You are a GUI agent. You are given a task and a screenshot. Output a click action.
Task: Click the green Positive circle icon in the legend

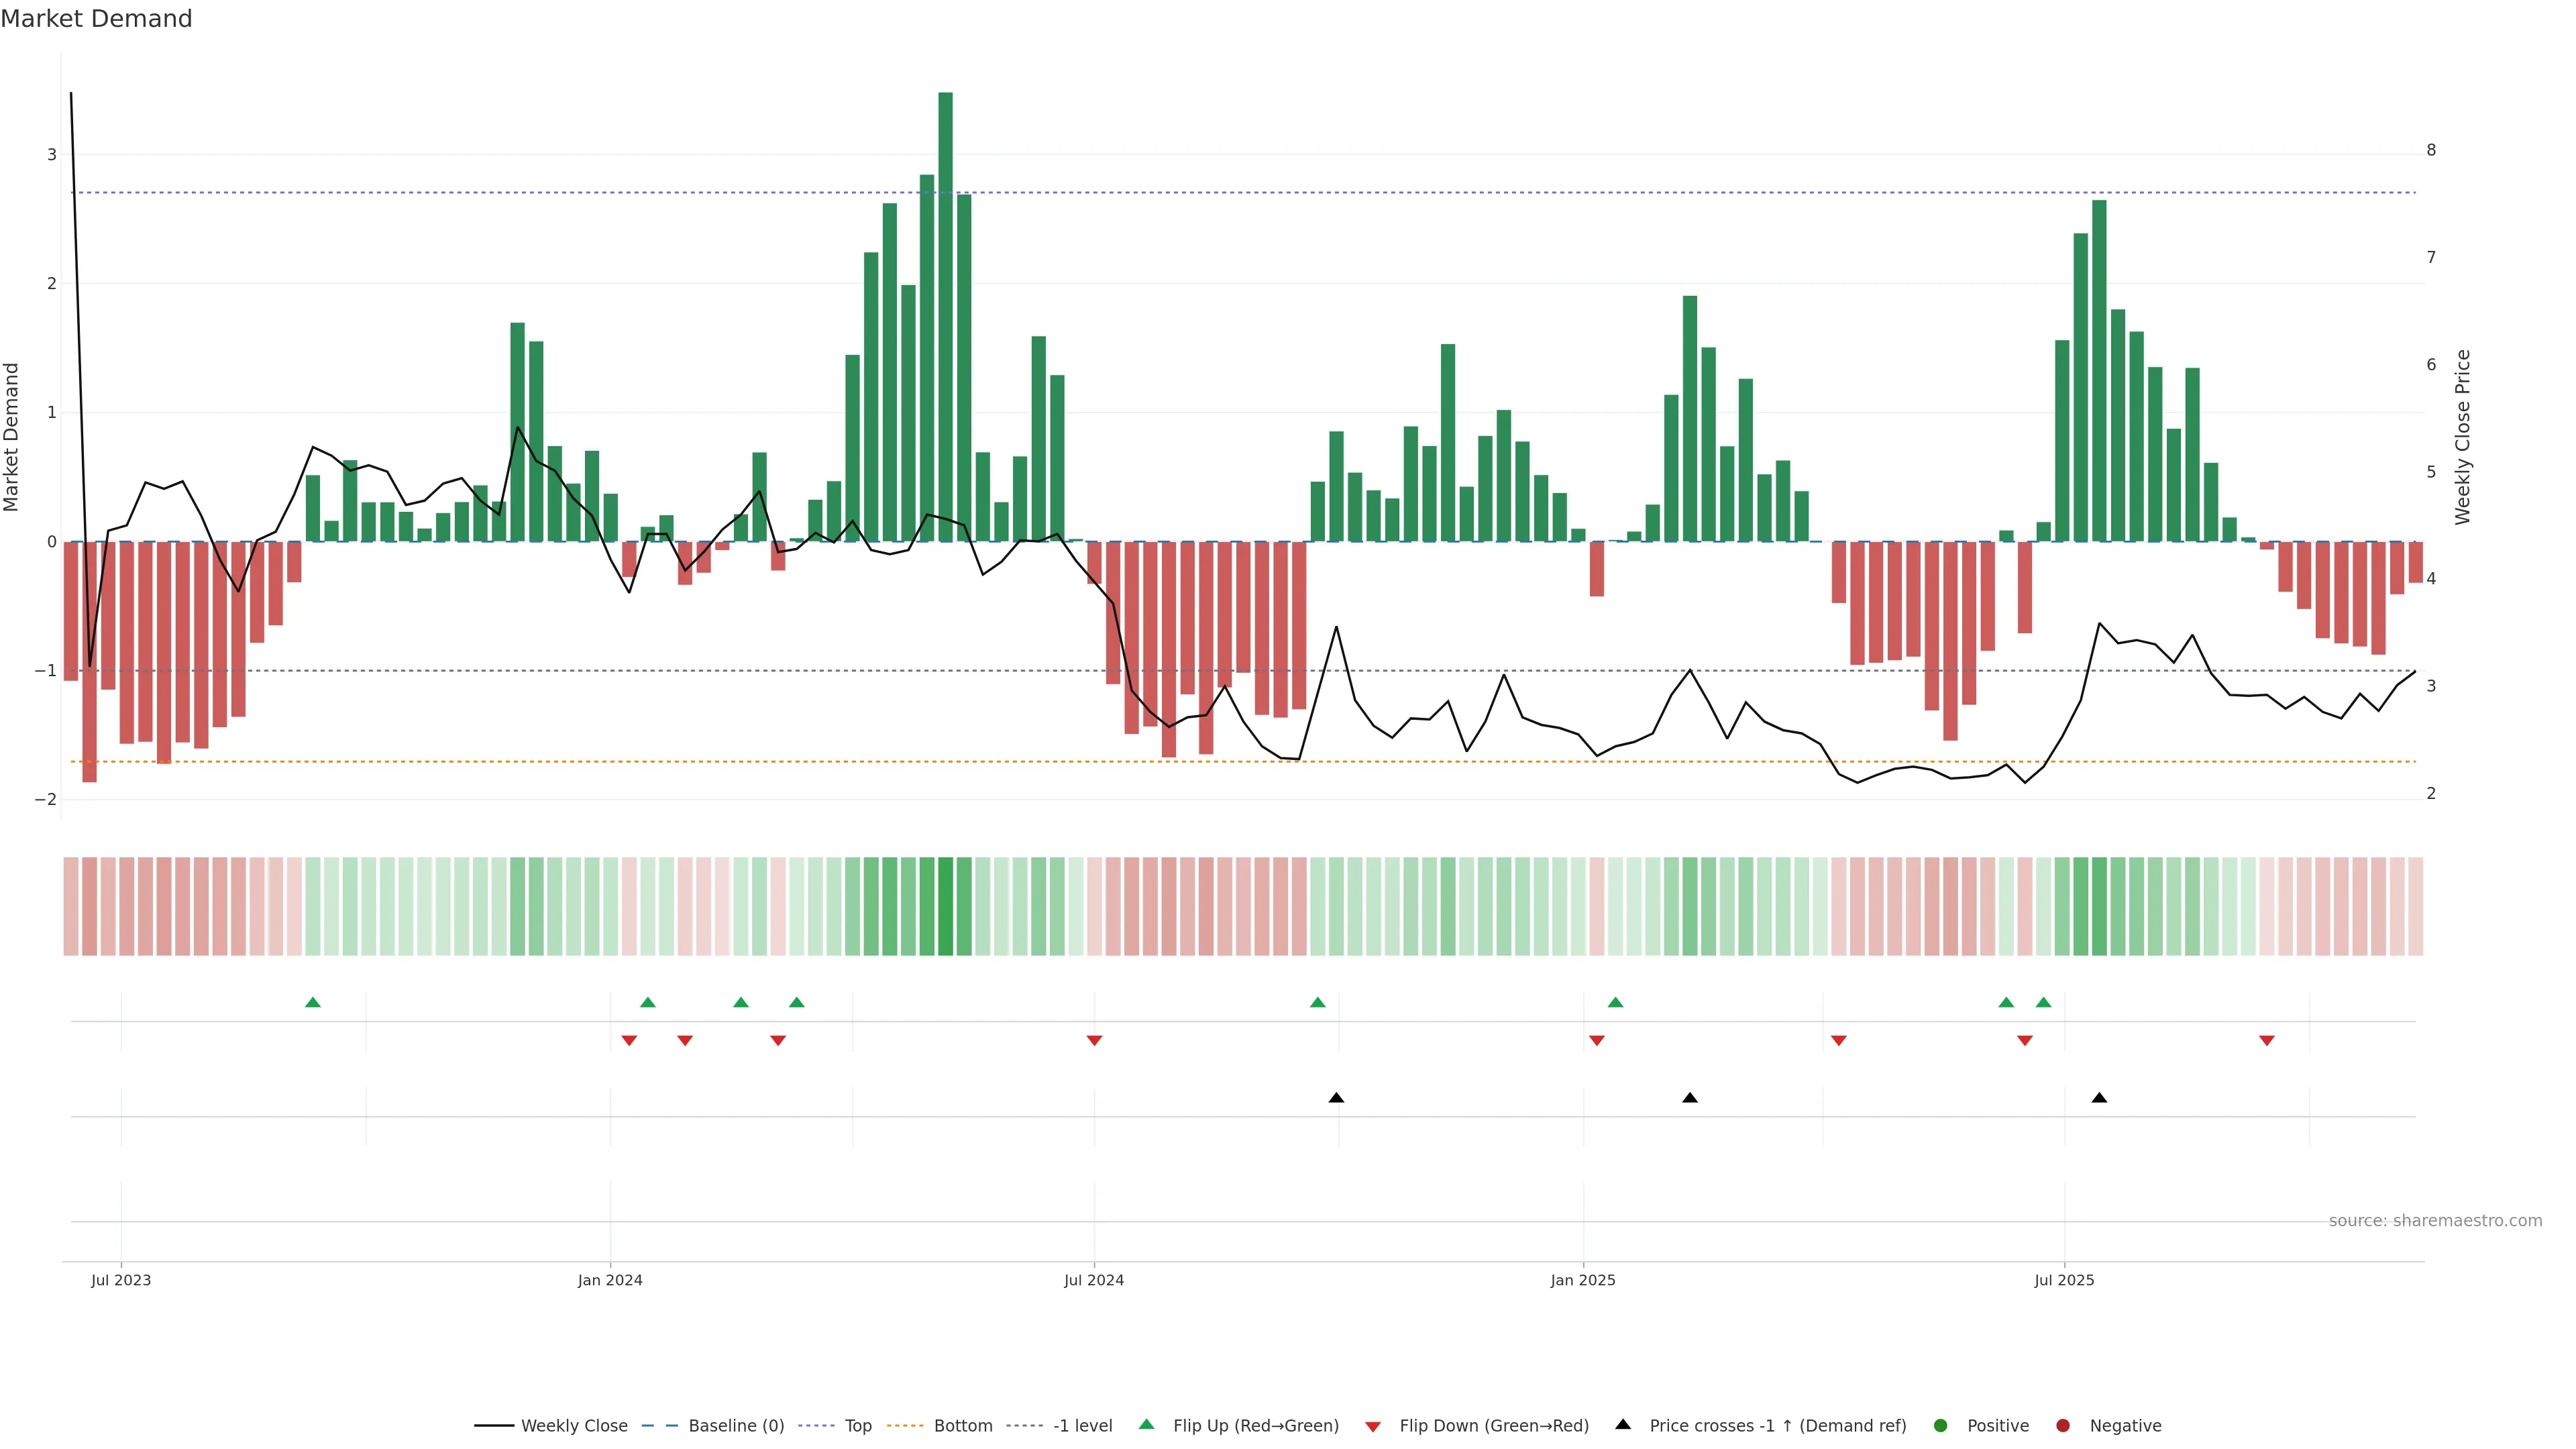[x=1941, y=1425]
